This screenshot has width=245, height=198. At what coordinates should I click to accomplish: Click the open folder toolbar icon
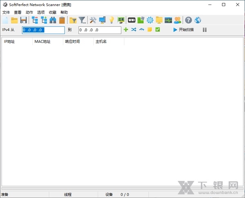tap(14, 20)
